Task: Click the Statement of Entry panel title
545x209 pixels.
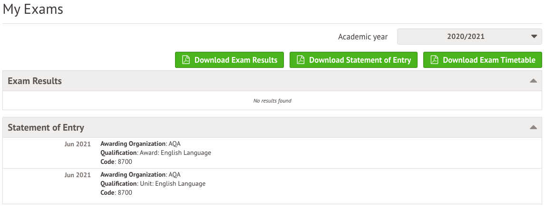Action: (46, 127)
